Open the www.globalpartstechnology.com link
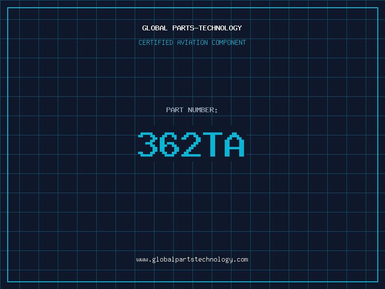 point(192,260)
